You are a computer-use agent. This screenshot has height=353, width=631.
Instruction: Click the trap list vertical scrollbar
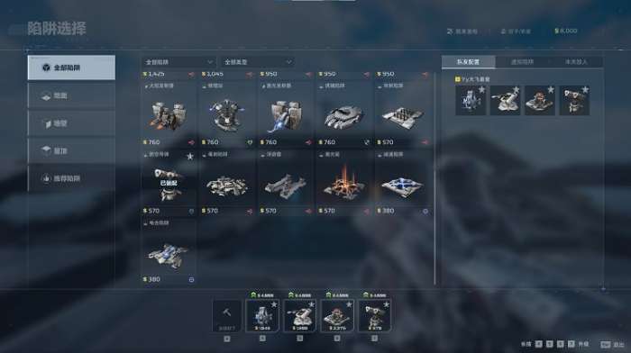435,179
